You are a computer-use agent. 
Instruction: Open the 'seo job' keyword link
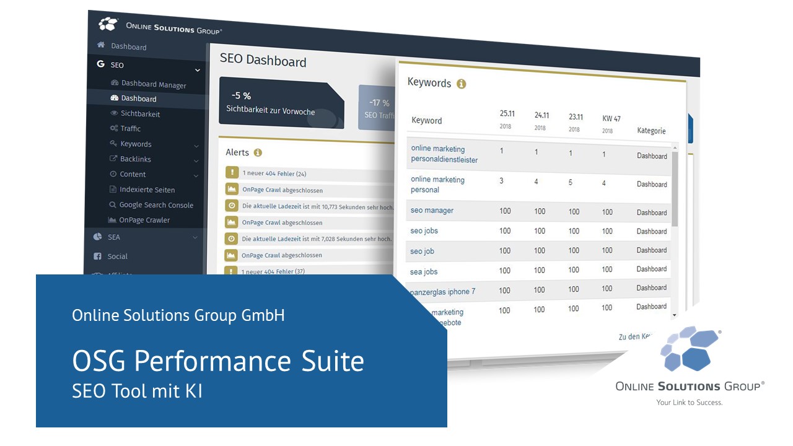pyautogui.click(x=422, y=251)
